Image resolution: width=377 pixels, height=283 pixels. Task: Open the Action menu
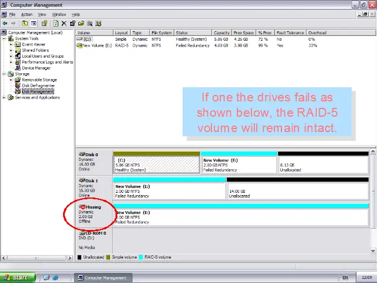point(27,14)
